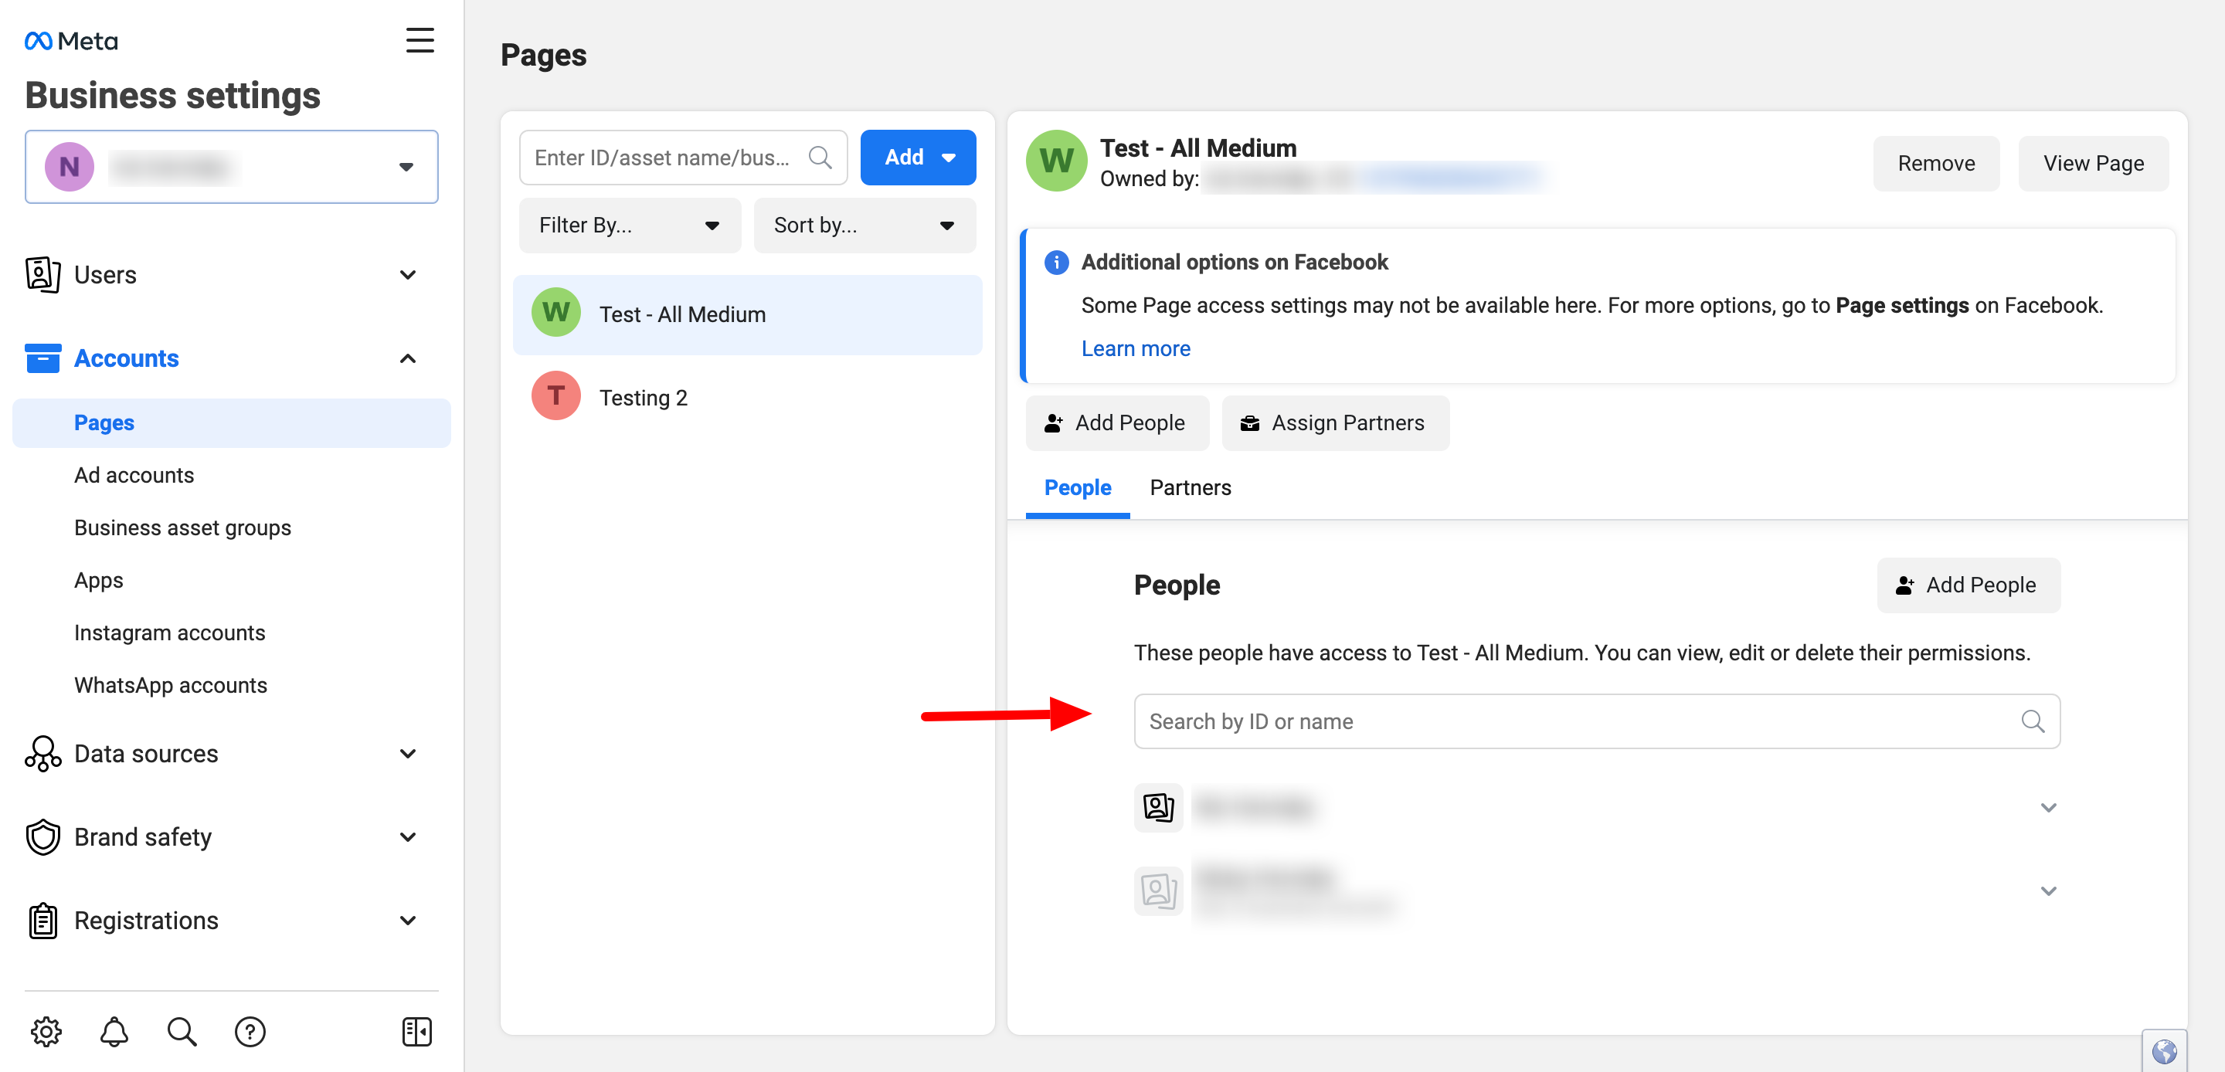Click the Assign Partners button
This screenshot has height=1072, width=2225.
pos(1335,422)
